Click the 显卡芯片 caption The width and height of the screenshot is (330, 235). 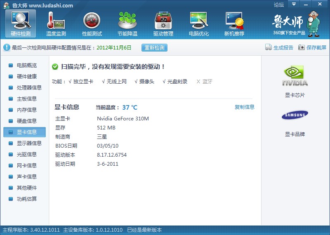coord(295,95)
